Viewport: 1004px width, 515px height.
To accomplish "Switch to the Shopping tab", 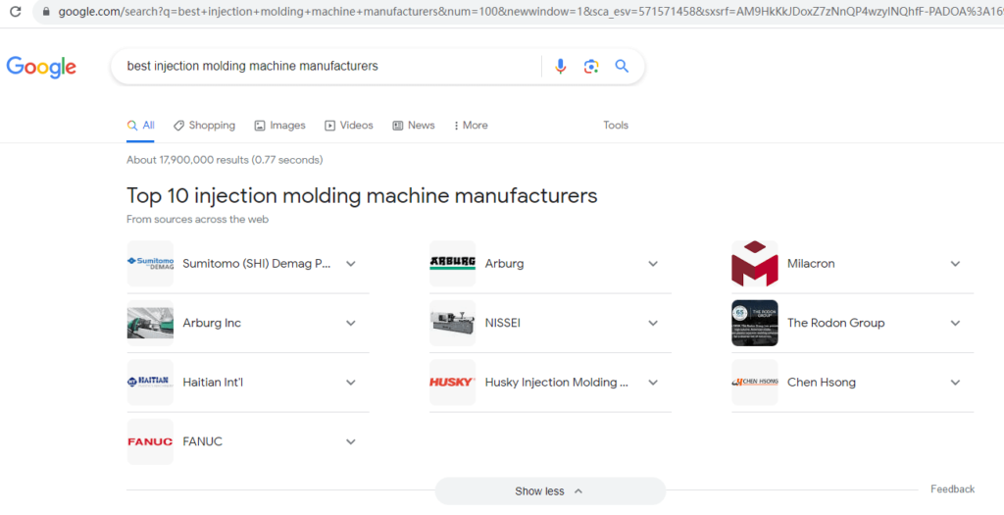I will pyautogui.click(x=204, y=126).
